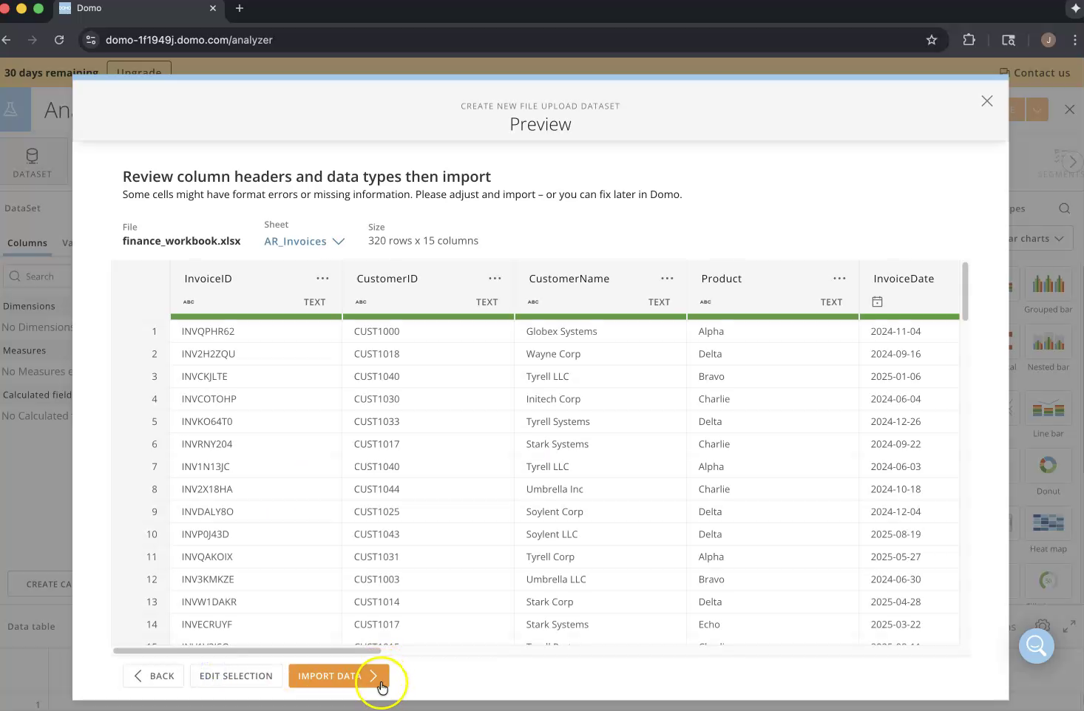1084x711 pixels.
Task: Click the Dataset icon in Analyzer
Action: 32,162
